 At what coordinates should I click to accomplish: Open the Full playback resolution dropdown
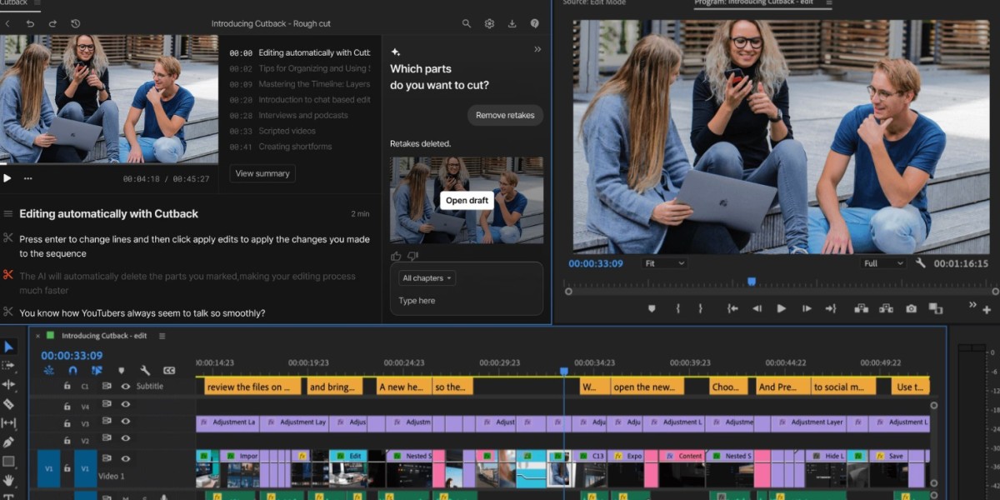tap(883, 263)
